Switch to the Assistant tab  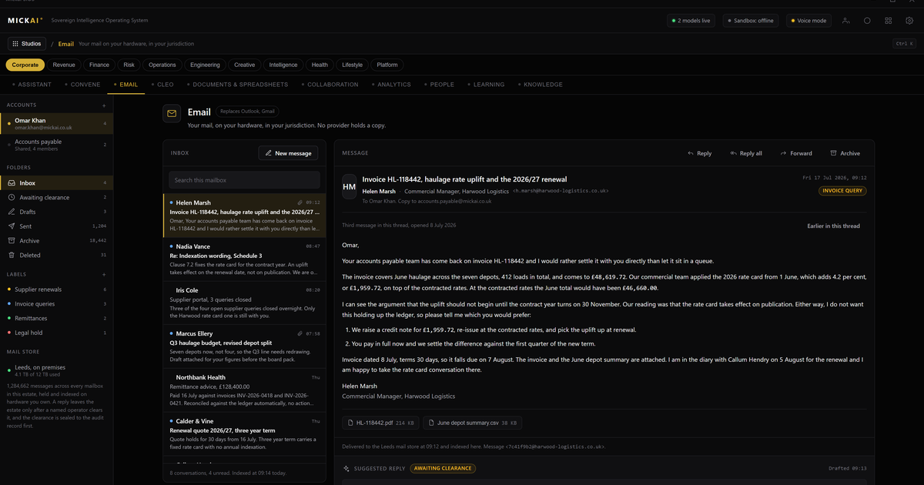coord(32,85)
